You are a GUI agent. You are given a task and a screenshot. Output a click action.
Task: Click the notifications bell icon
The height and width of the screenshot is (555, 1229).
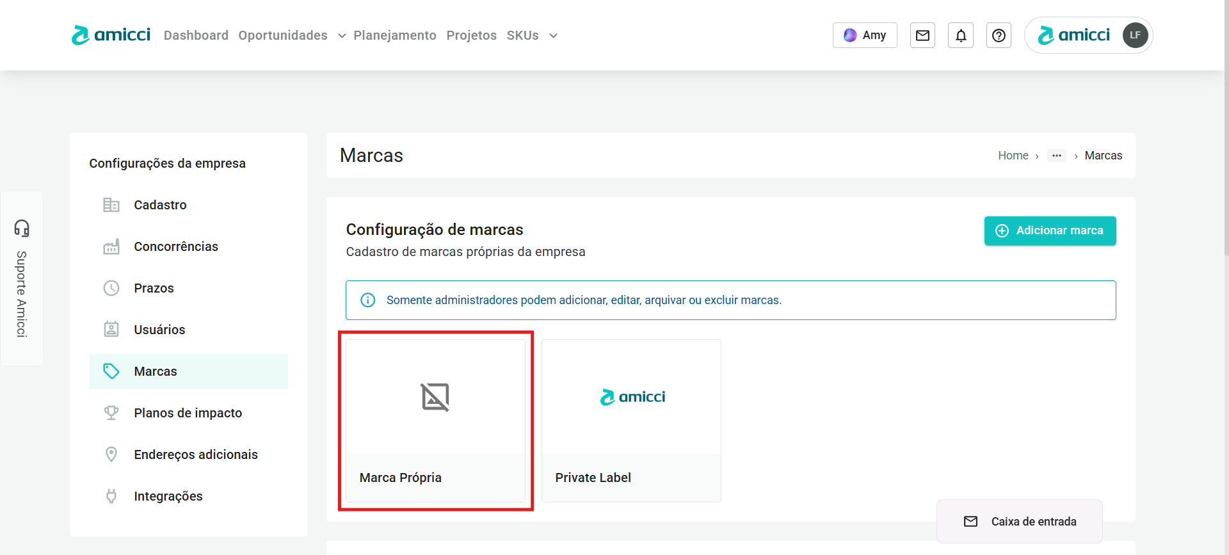[961, 35]
